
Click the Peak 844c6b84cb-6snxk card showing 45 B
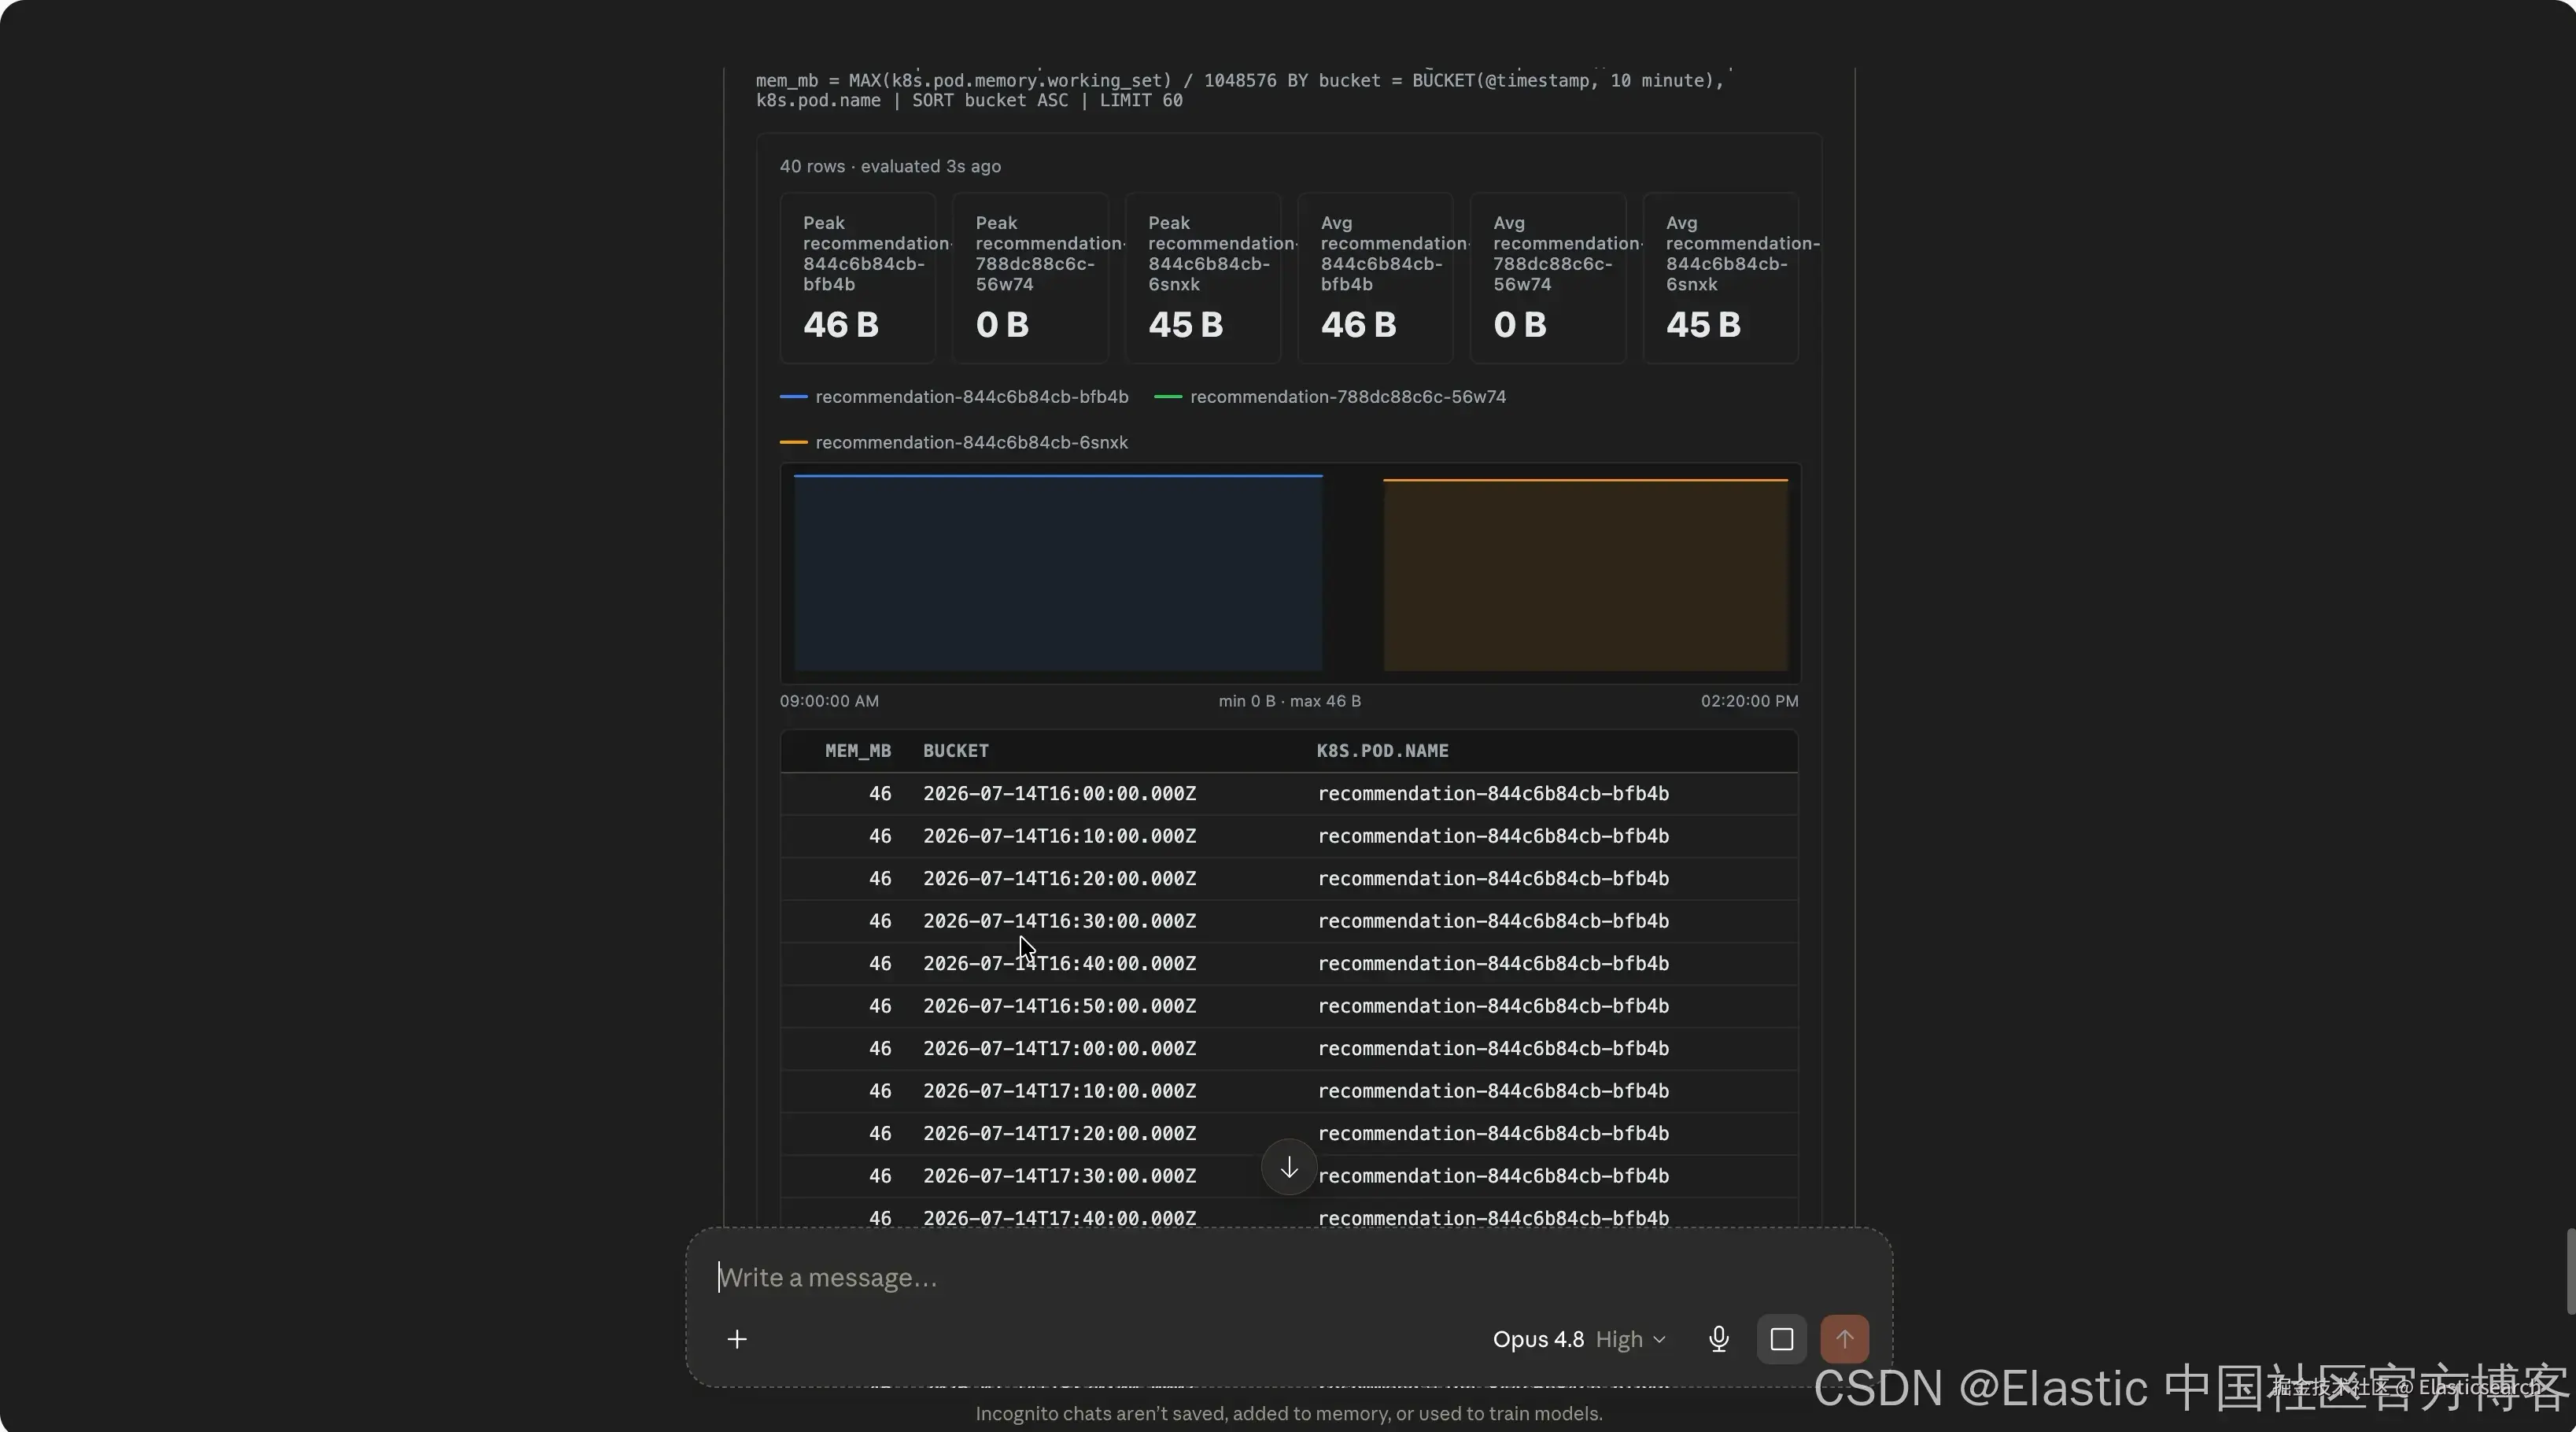click(x=1203, y=278)
